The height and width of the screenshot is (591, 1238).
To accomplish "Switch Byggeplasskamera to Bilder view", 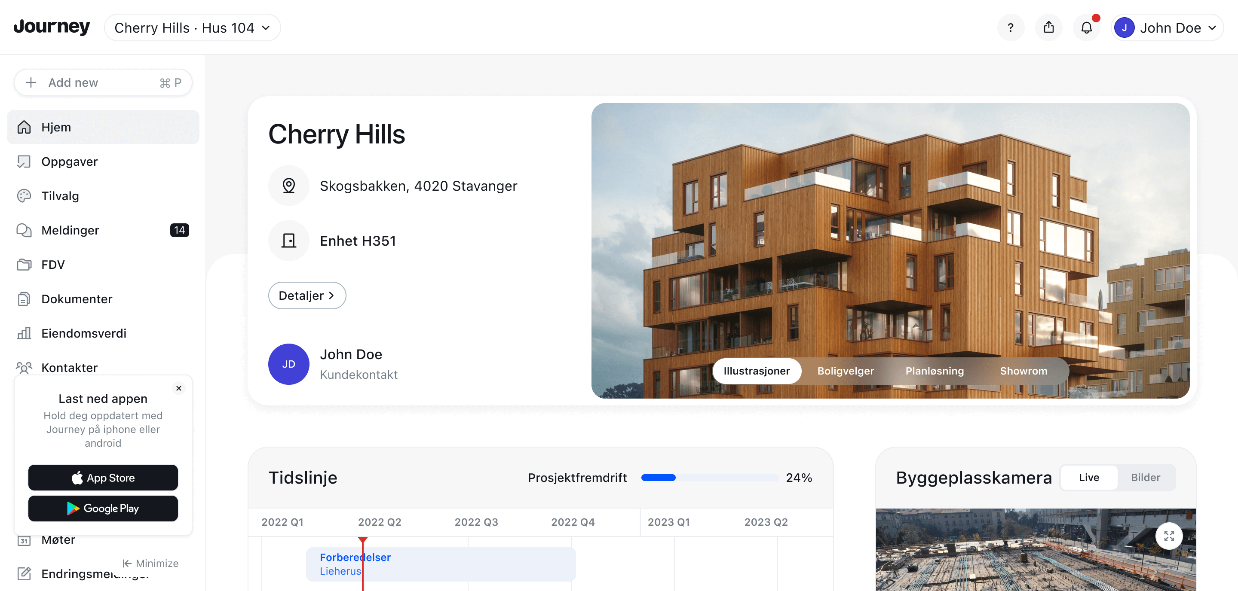I will coord(1146,477).
